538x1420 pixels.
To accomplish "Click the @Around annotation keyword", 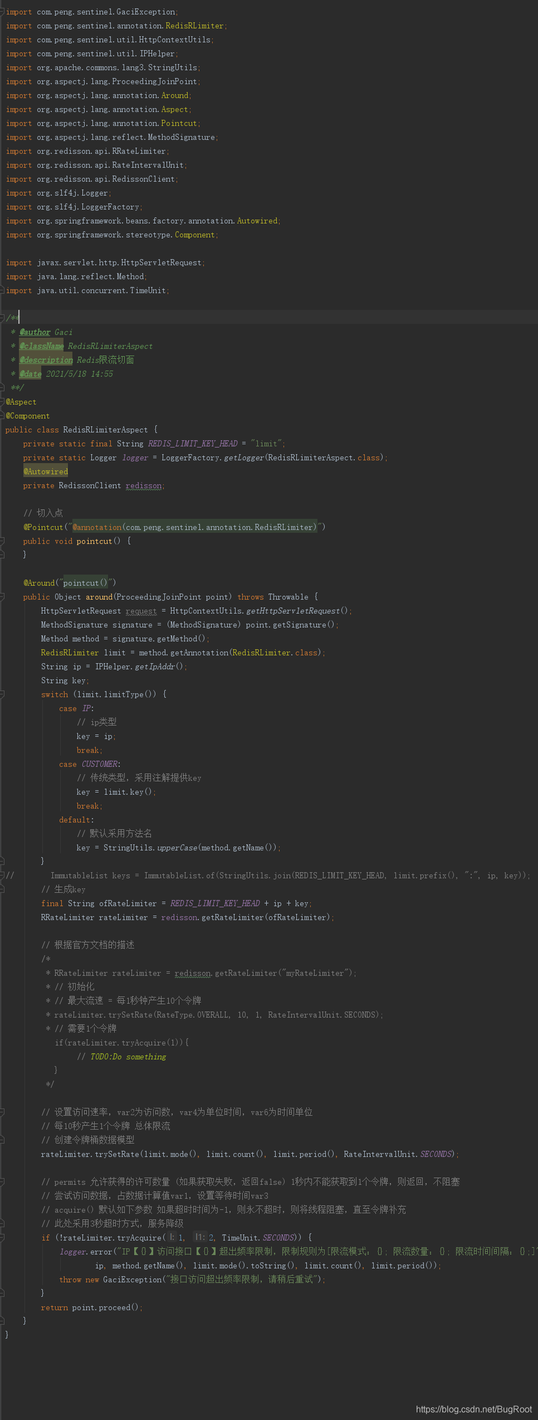I will [x=39, y=583].
